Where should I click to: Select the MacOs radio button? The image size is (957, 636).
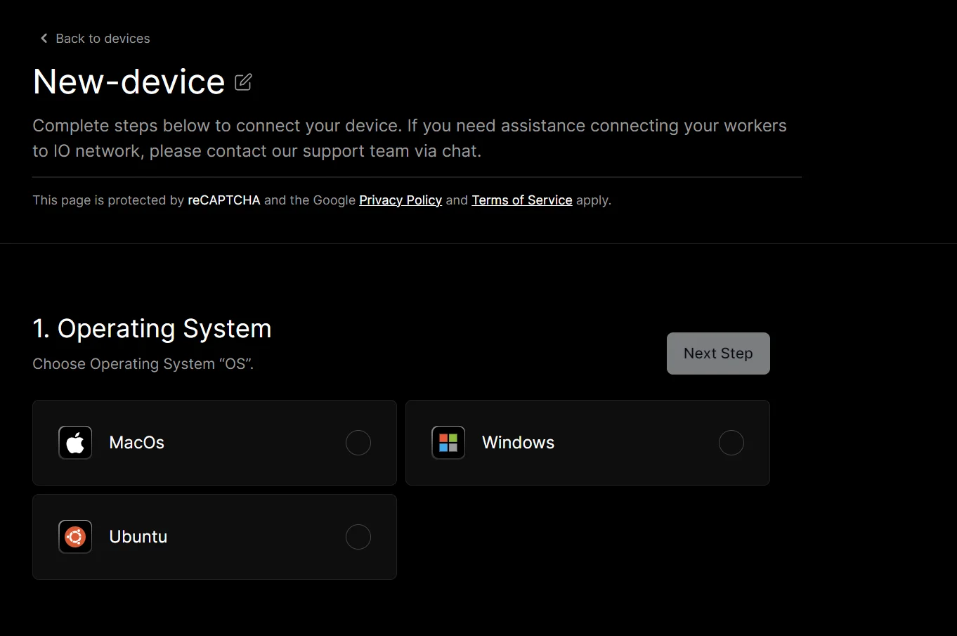[358, 443]
